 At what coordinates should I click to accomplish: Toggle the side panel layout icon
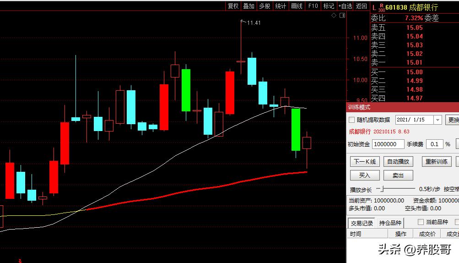[341, 16]
